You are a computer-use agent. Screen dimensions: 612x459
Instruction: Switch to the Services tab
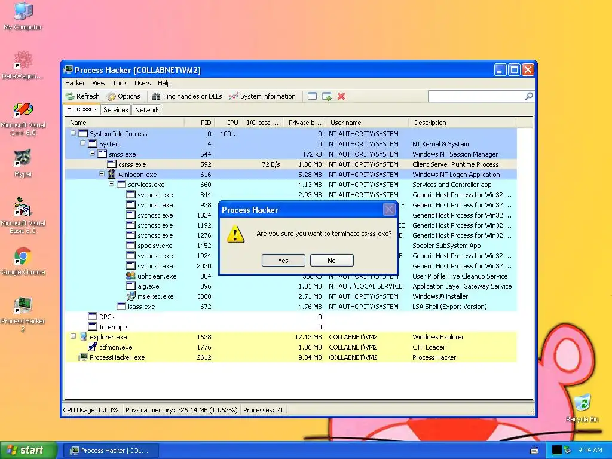pos(115,110)
